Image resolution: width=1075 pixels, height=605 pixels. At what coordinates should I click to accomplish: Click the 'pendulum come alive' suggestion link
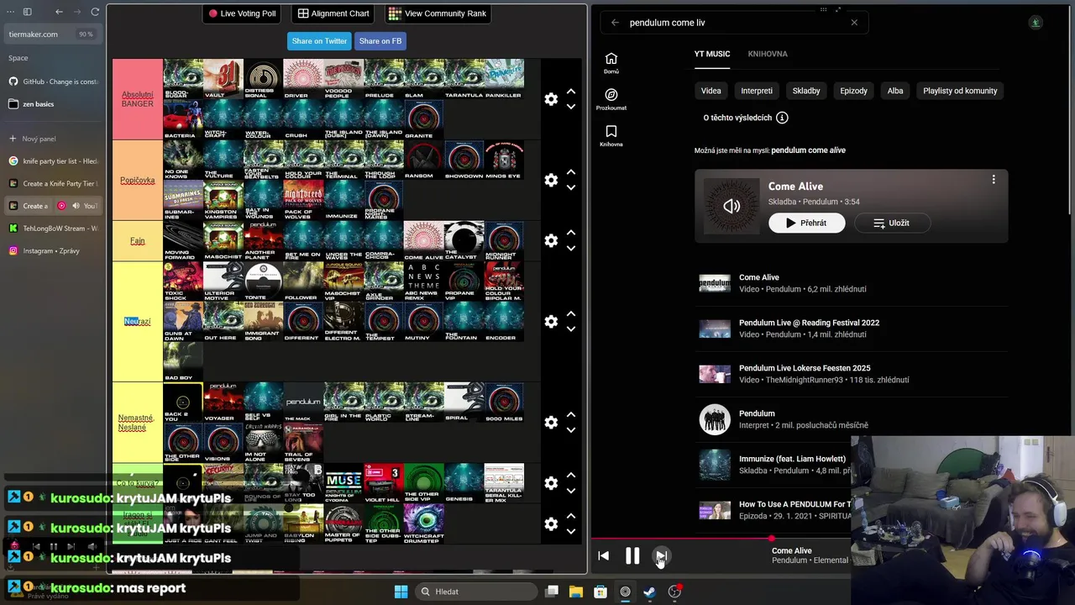(x=808, y=150)
